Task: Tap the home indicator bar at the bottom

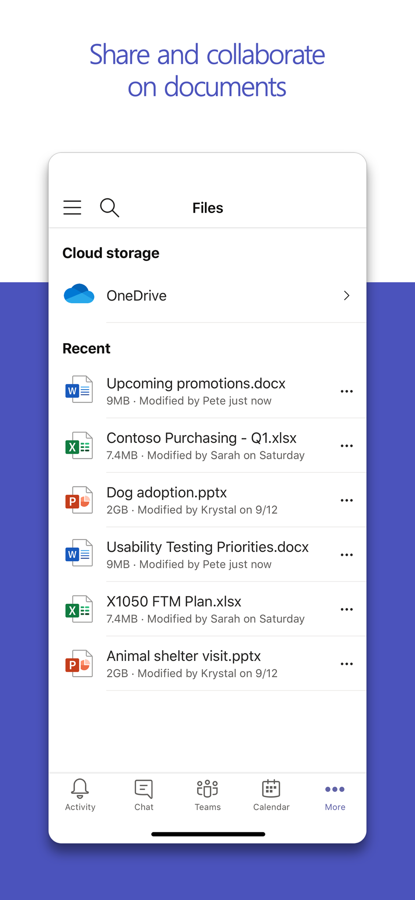Action: (208, 834)
